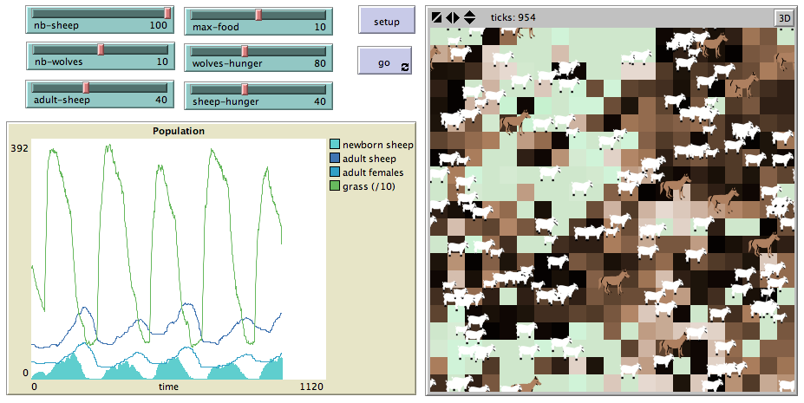The image size is (804, 403).
Task: Click the grass (/10) legend color box
Action: coord(334,186)
